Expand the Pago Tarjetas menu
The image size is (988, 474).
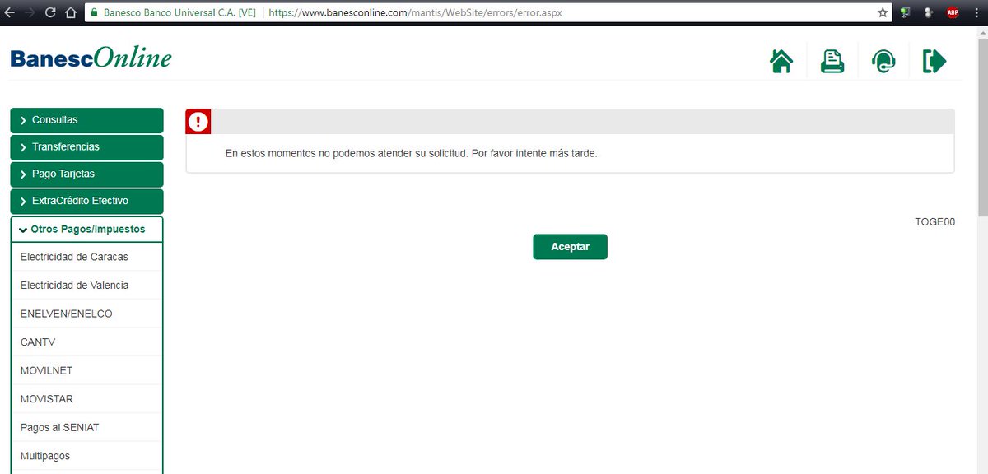coord(86,174)
